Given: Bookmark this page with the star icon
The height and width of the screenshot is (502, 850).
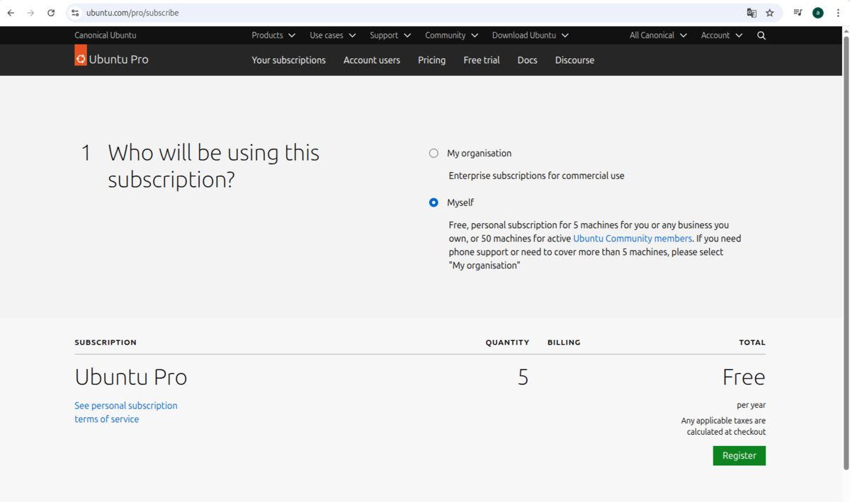Looking at the screenshot, I should click(x=770, y=13).
